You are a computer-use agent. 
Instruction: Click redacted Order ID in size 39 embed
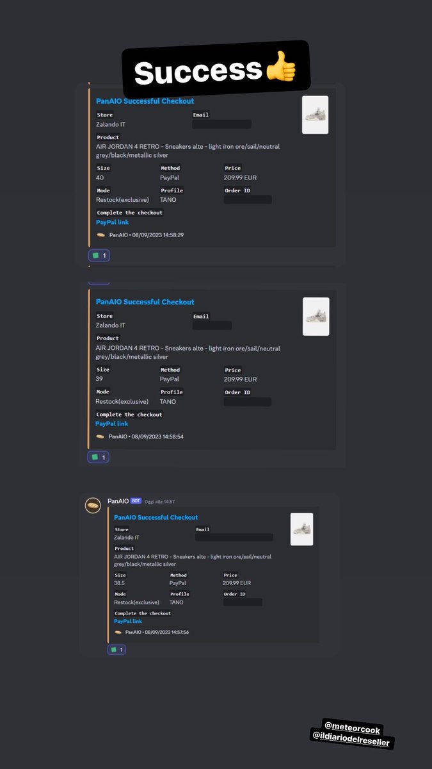(x=248, y=402)
